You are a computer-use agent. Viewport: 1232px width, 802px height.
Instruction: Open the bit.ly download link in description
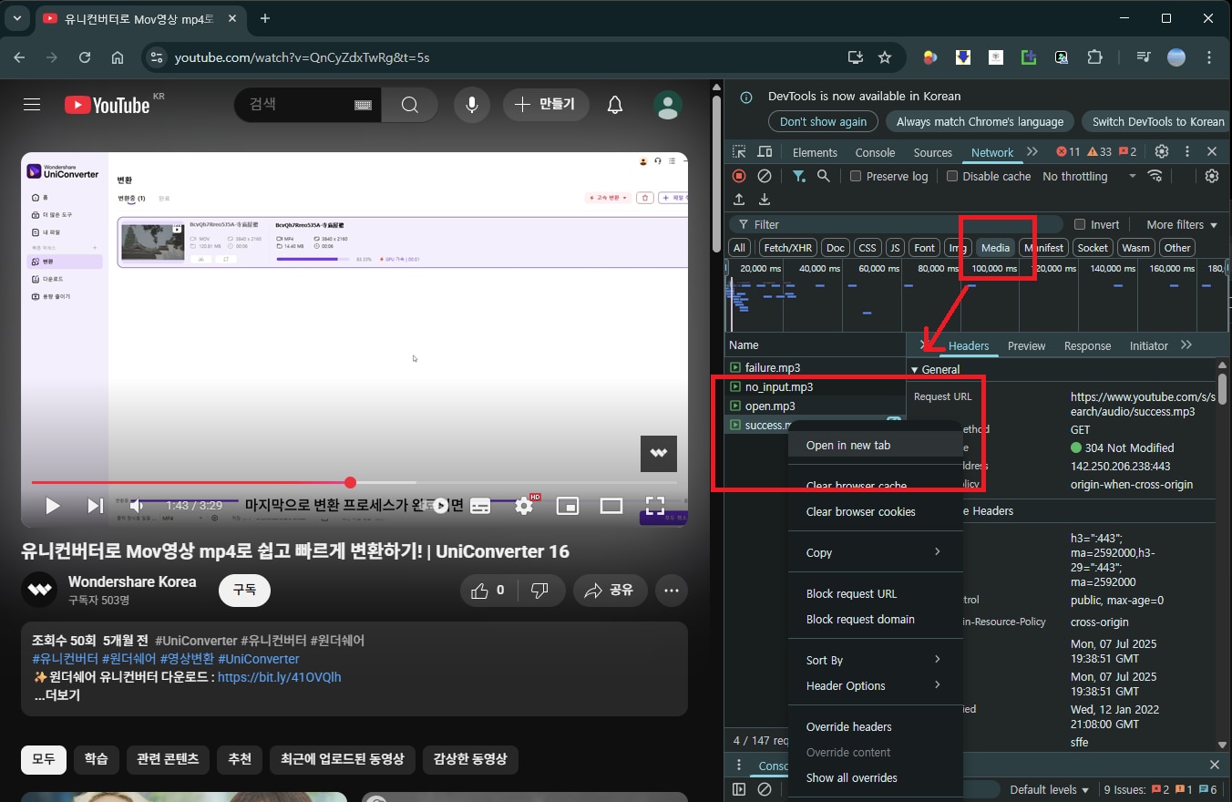[279, 677]
